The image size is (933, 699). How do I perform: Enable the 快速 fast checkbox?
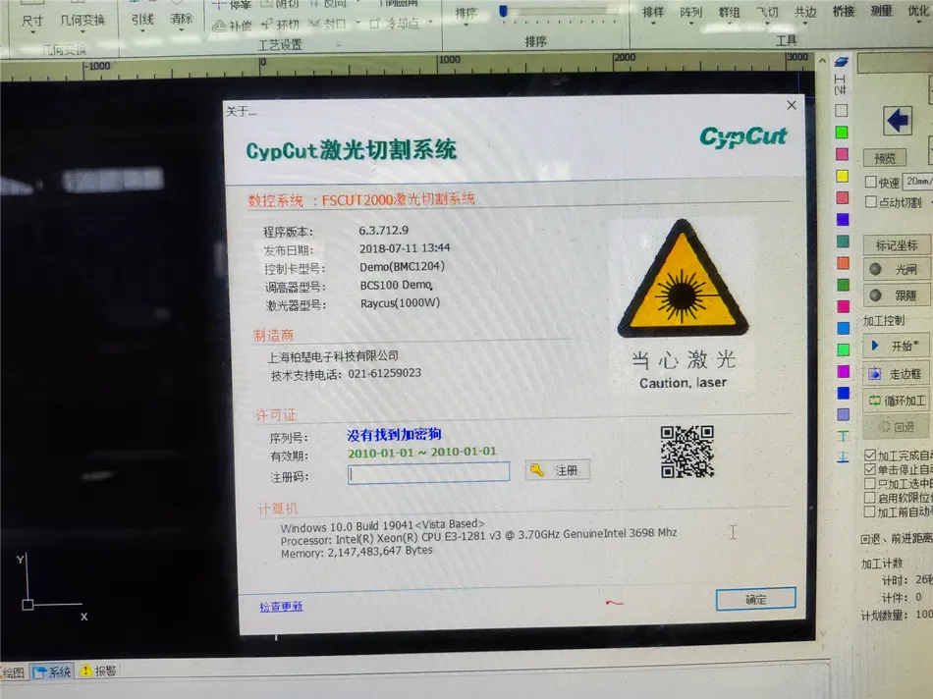tap(870, 182)
